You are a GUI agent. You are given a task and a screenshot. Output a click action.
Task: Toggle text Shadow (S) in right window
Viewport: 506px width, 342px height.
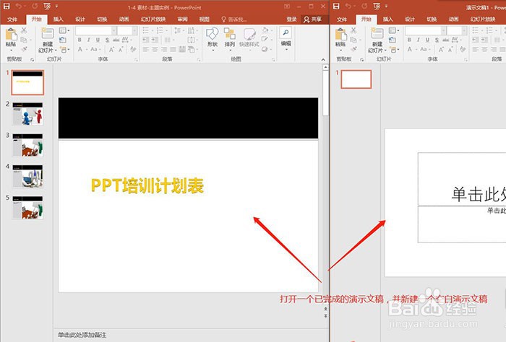pos(437,40)
